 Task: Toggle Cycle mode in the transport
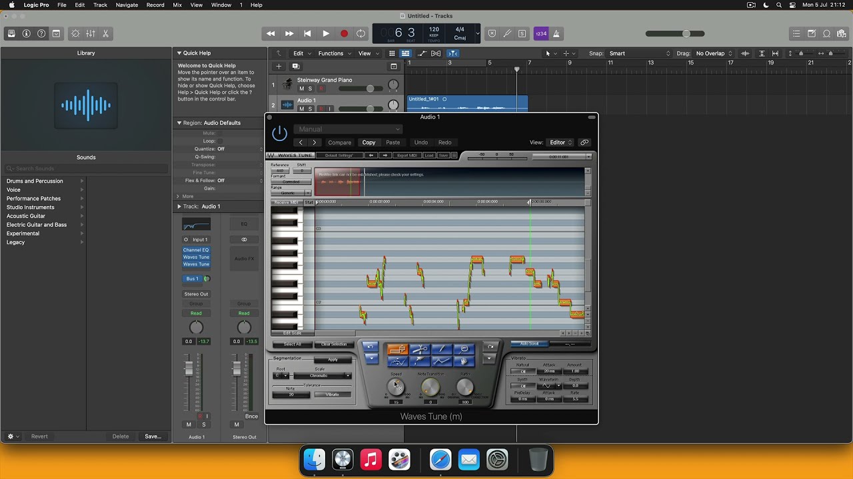(361, 33)
